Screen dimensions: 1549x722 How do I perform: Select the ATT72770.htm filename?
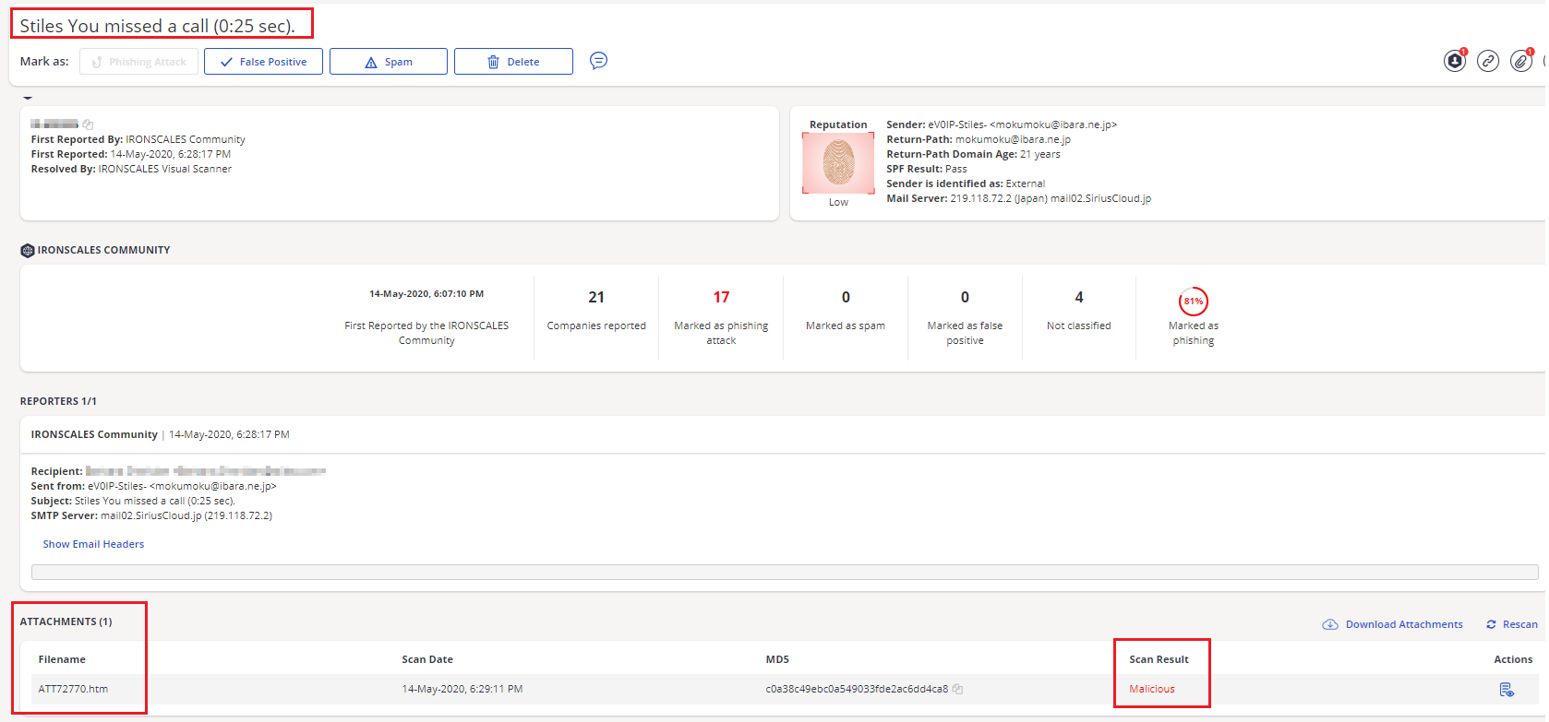coord(73,689)
